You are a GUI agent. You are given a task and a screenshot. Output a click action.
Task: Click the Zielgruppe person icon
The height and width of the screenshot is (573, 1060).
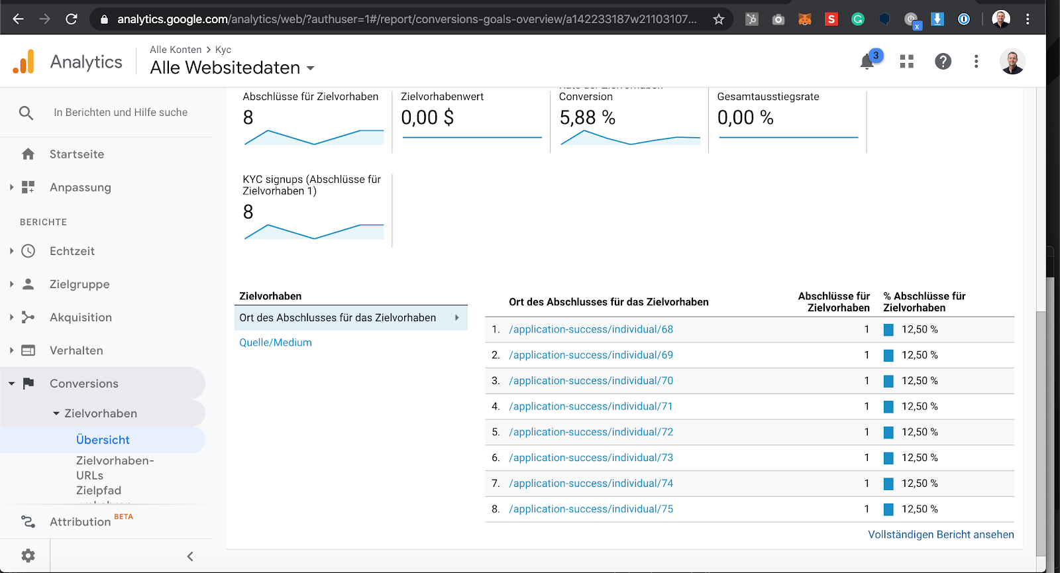point(28,284)
